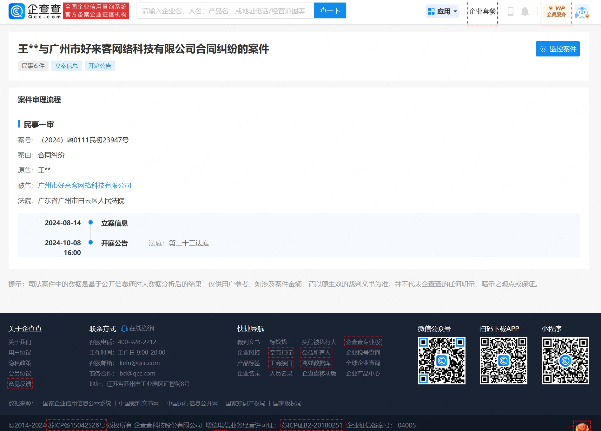Click the 2024-08-14 立案信息 timeline dot
Screen dimensions: 601x431
point(90,222)
